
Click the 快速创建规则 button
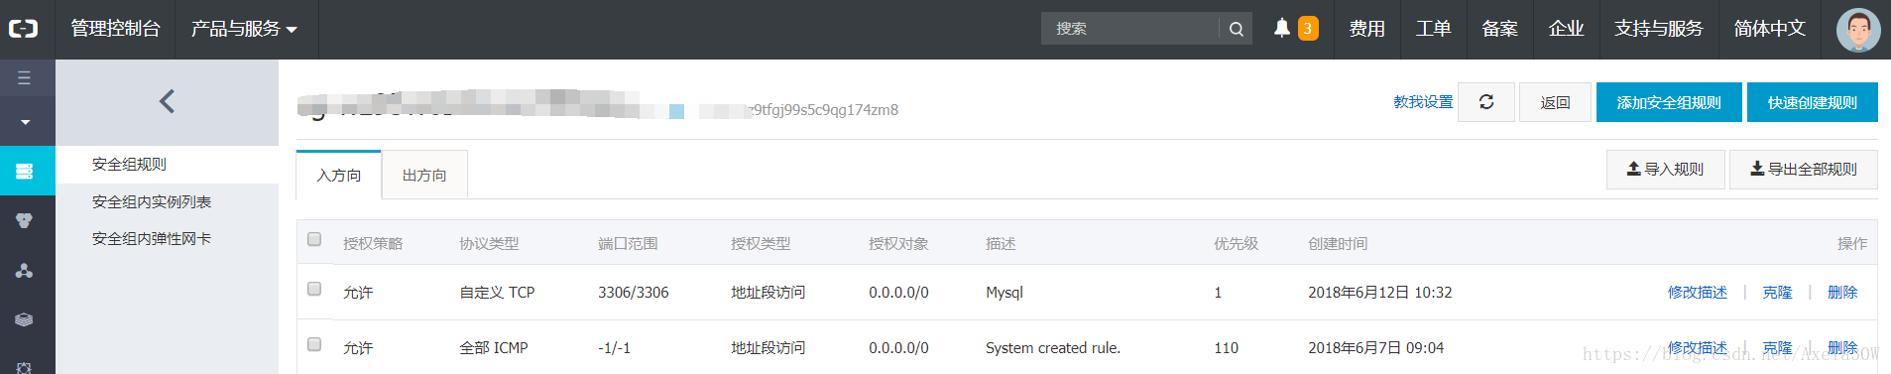(x=1813, y=102)
